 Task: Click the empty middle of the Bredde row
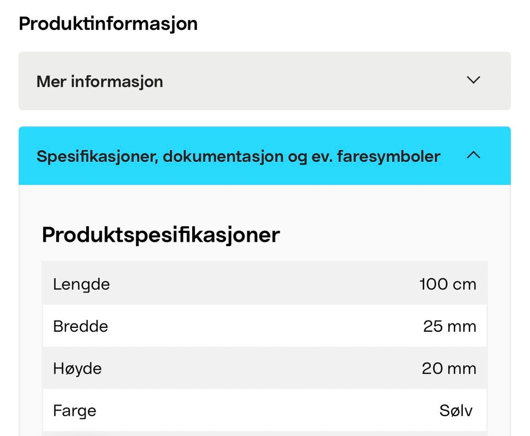tap(264, 326)
